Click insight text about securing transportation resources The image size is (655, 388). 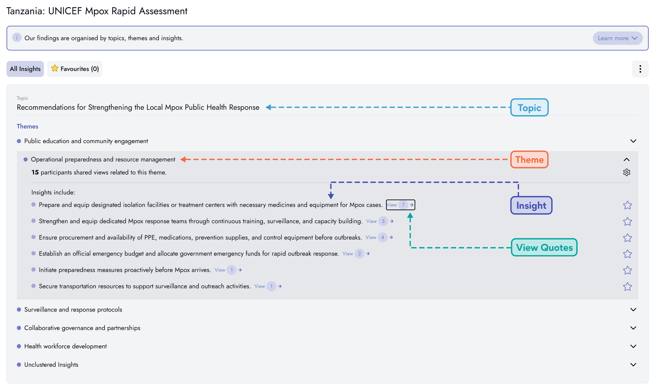click(145, 286)
